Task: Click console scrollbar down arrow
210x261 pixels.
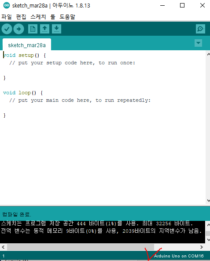Action: tap(208, 240)
